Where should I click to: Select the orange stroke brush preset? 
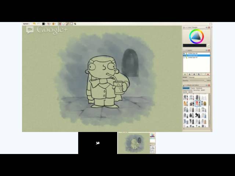point(186,103)
